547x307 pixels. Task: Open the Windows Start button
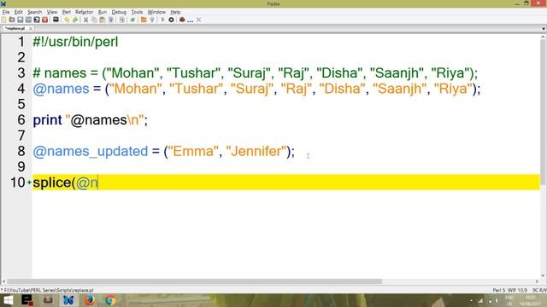(x=8, y=300)
